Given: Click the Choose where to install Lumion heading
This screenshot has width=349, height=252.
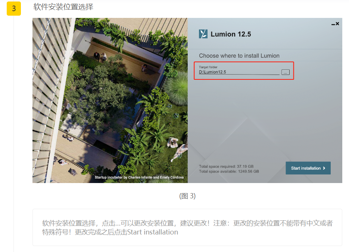Looking at the screenshot, I should pos(239,56).
